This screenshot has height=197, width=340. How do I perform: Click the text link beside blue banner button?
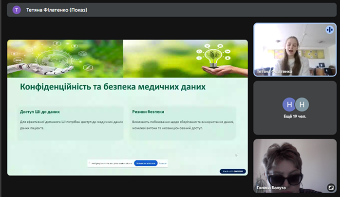pyautogui.click(x=163, y=163)
